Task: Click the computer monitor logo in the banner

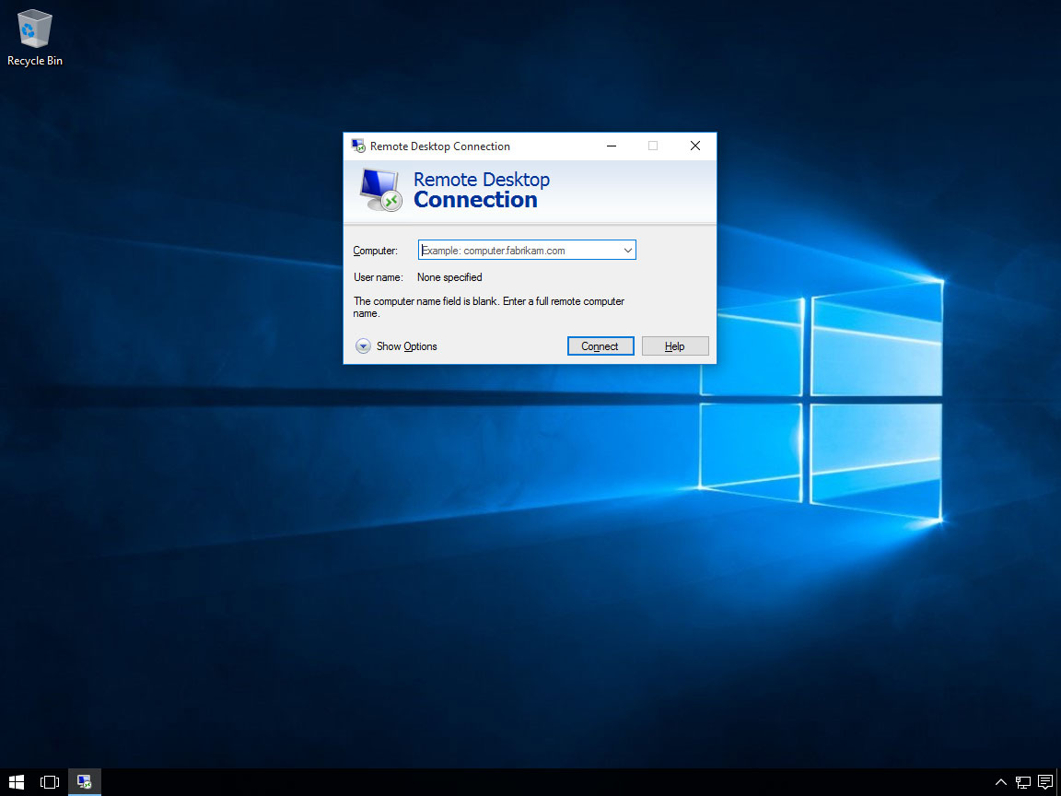Action: 379,190
